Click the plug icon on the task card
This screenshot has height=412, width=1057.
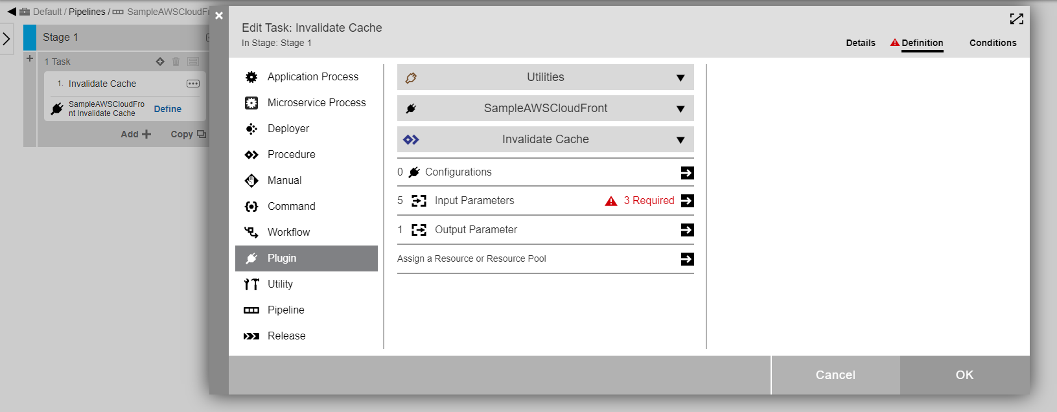pos(57,109)
